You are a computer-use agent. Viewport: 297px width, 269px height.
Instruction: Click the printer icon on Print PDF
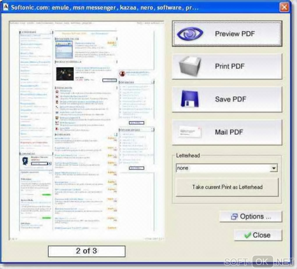tap(190, 66)
